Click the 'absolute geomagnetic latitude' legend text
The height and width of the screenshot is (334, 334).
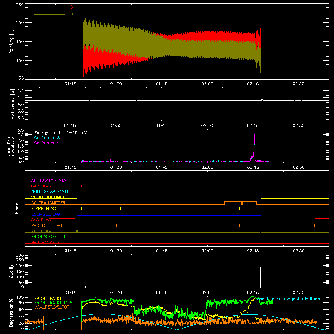[x=288, y=299]
